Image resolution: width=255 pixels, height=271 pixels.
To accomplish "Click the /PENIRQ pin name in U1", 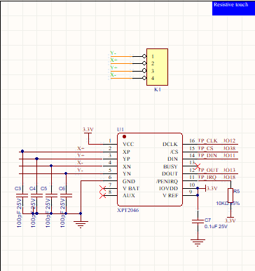I will [x=167, y=181].
